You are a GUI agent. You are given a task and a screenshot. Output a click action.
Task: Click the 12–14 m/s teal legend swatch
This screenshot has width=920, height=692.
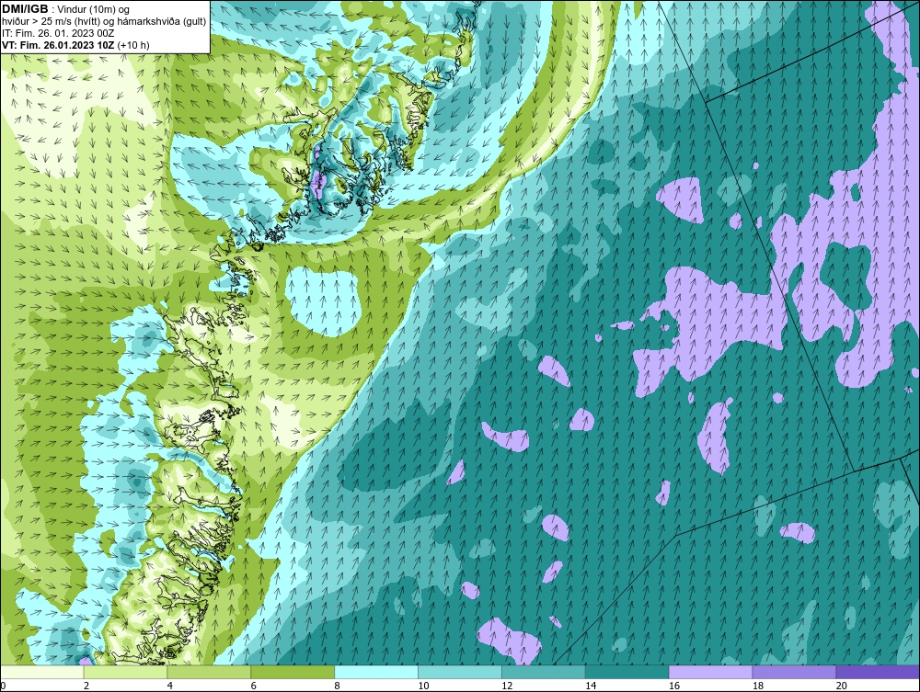point(544,672)
